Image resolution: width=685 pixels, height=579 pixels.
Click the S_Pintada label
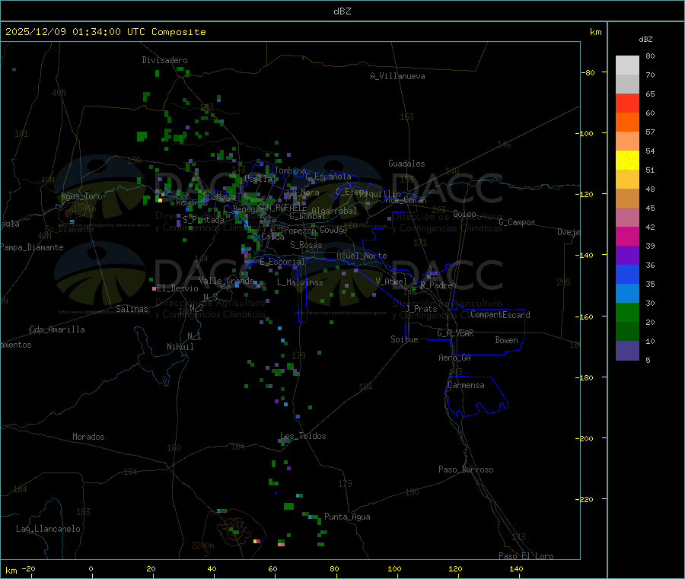203,220
